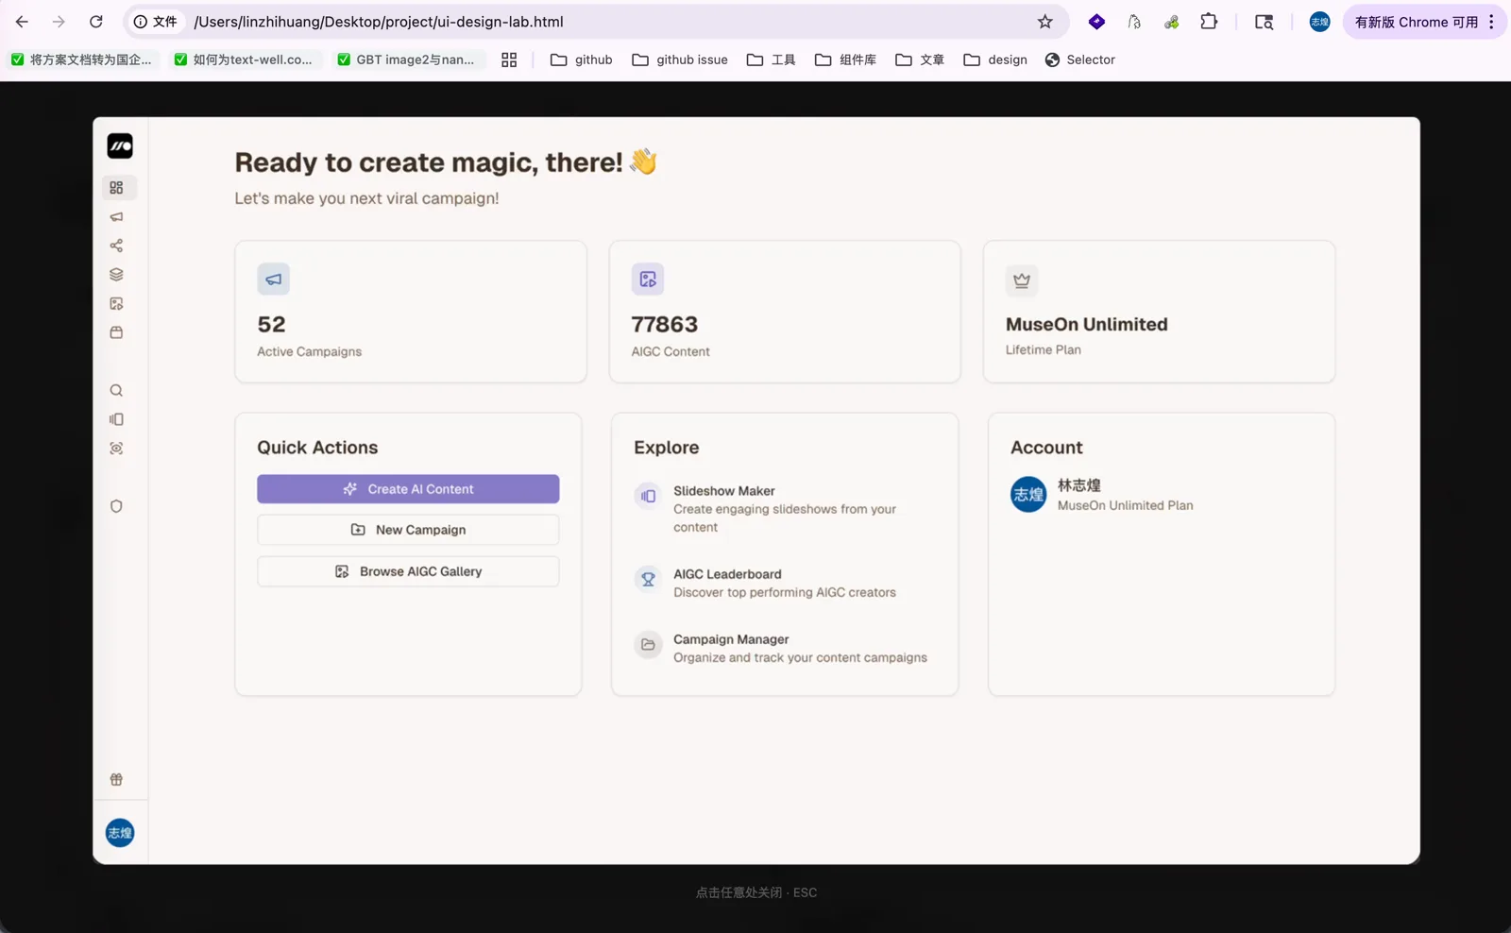Image resolution: width=1511 pixels, height=933 pixels.
Task: Open the dashboard grid icon in sidebar
Action: click(x=116, y=188)
